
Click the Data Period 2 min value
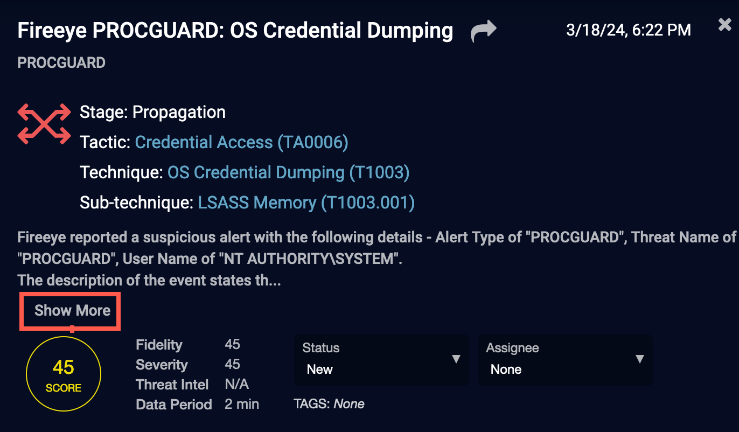[x=241, y=404]
